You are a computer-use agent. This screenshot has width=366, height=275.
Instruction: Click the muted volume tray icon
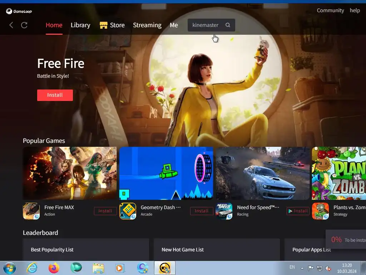tap(328, 268)
